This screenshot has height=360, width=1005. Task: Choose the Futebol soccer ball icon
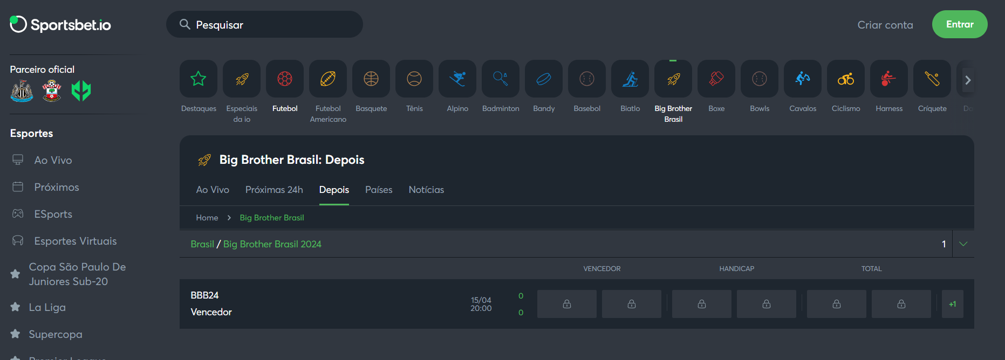point(285,79)
